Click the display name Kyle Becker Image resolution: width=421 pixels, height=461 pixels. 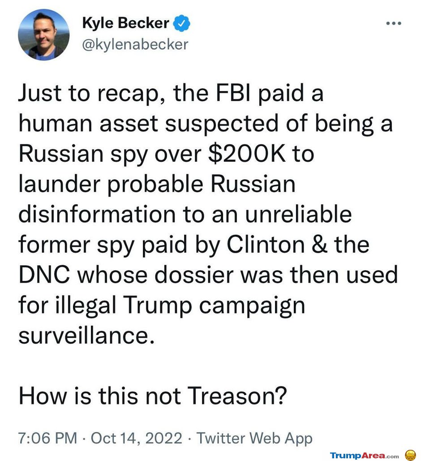pyautogui.click(x=125, y=23)
